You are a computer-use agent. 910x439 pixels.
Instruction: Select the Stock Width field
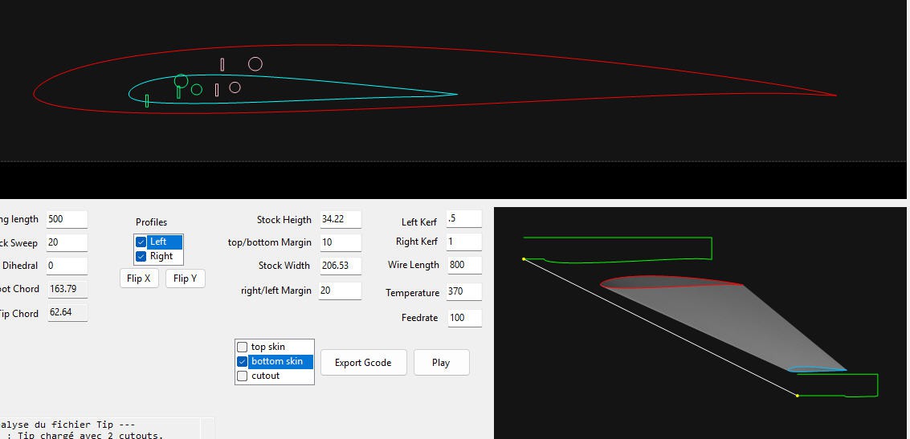point(340,266)
